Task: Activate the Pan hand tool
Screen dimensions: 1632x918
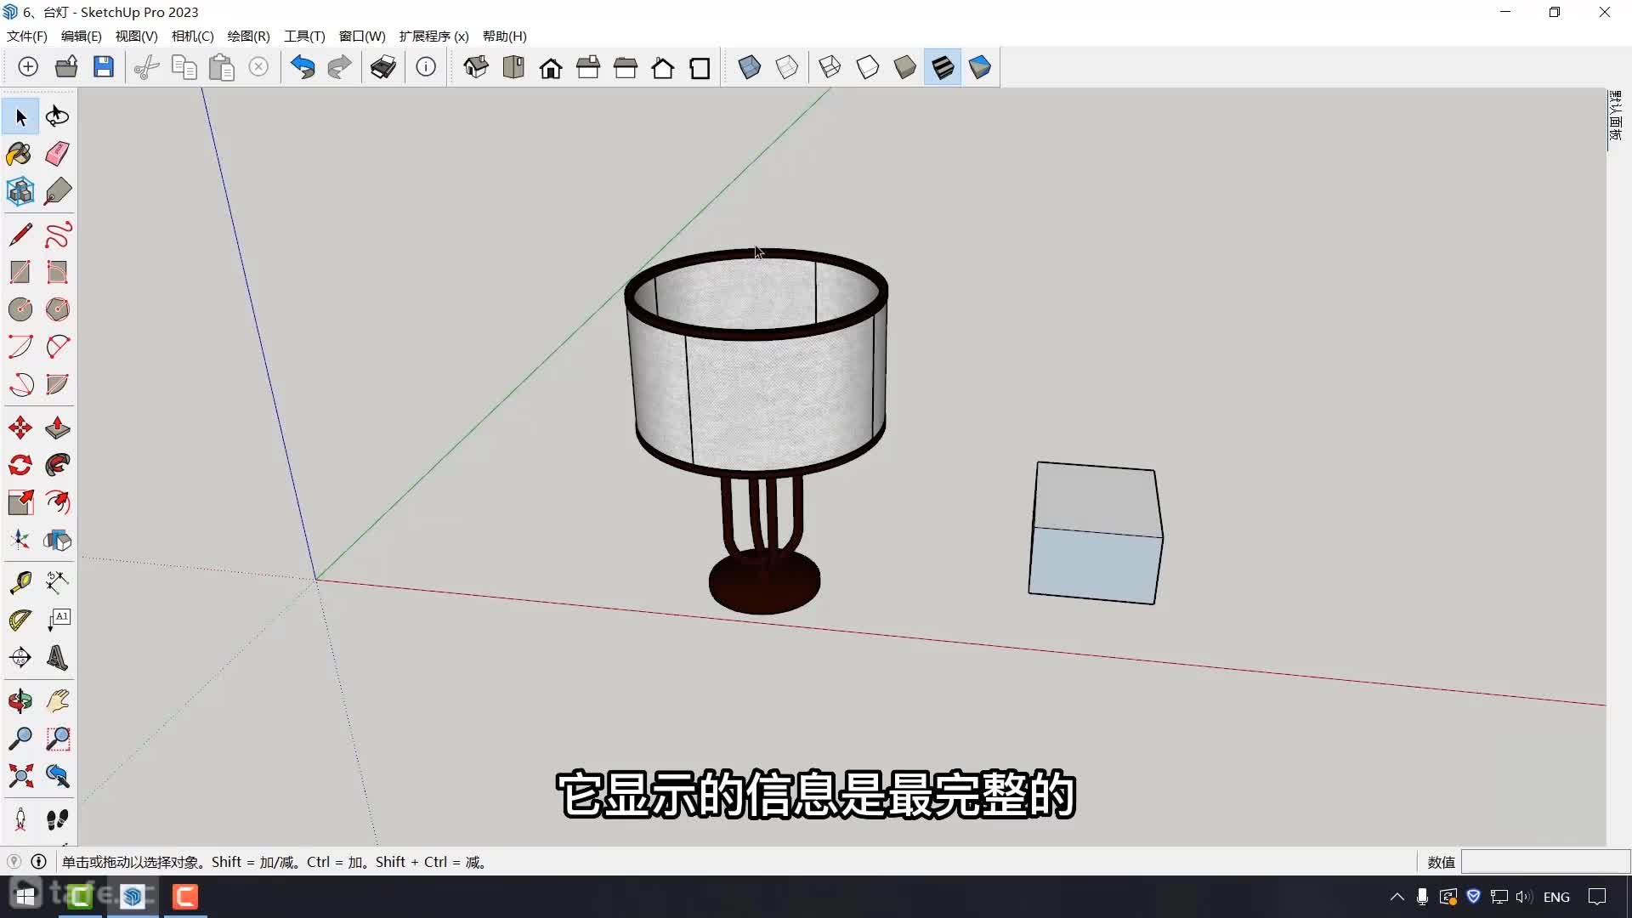Action: tap(58, 701)
